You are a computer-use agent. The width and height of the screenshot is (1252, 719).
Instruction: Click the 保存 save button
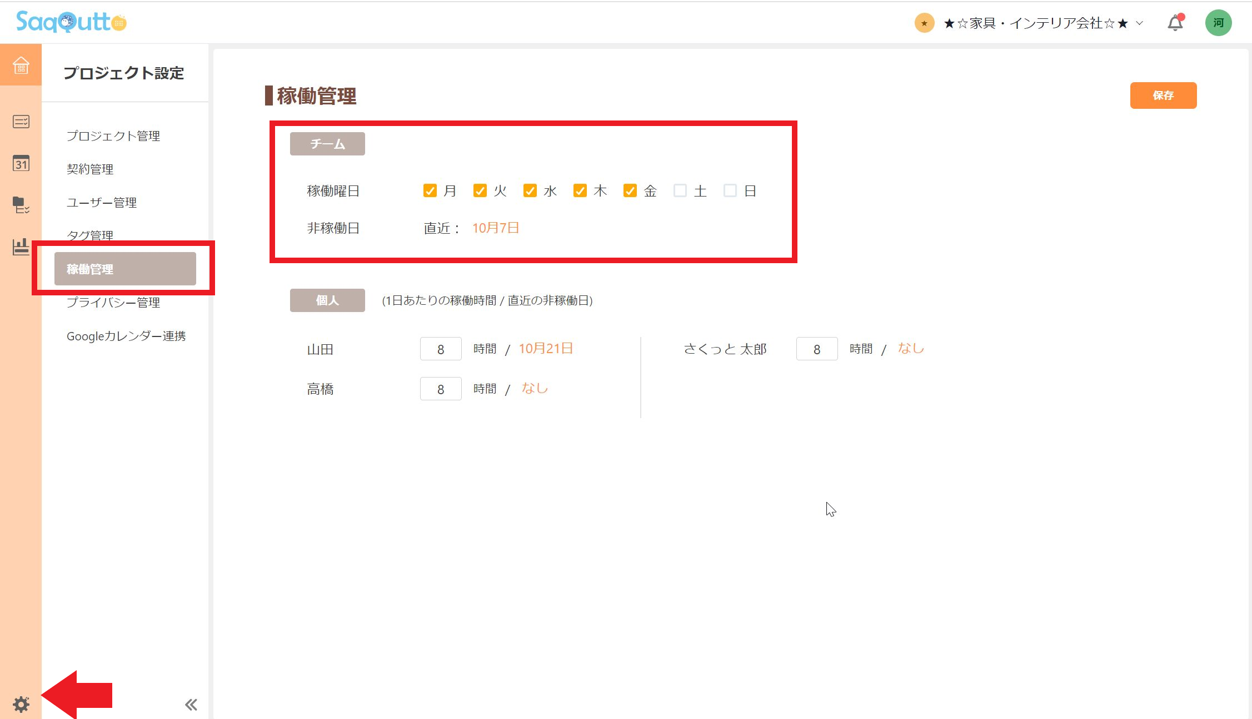point(1163,95)
